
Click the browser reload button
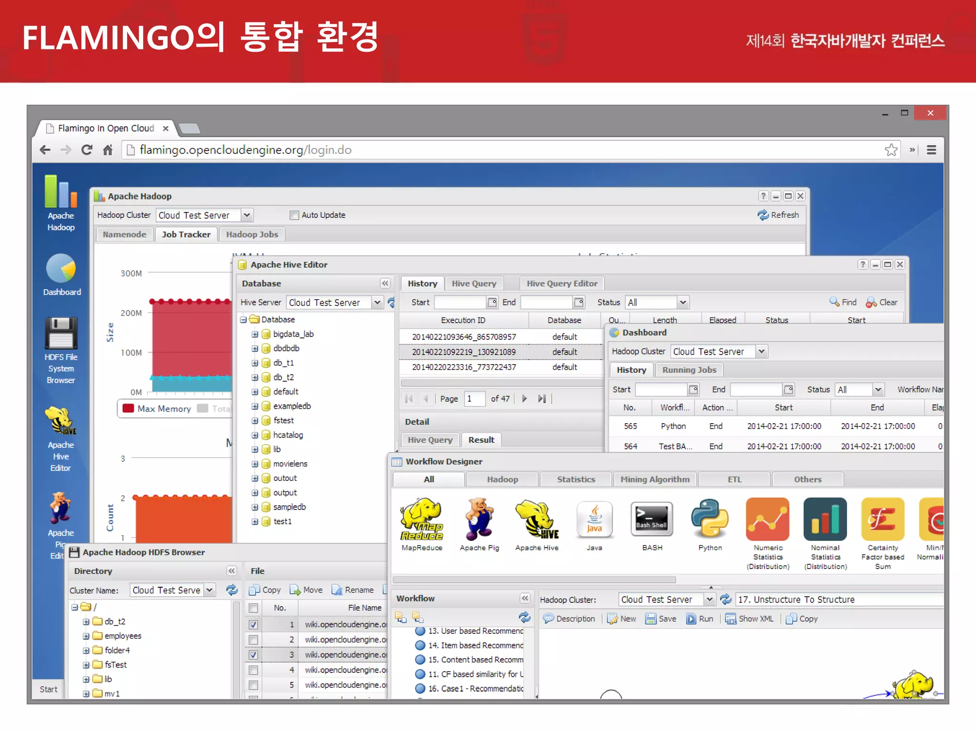[87, 150]
